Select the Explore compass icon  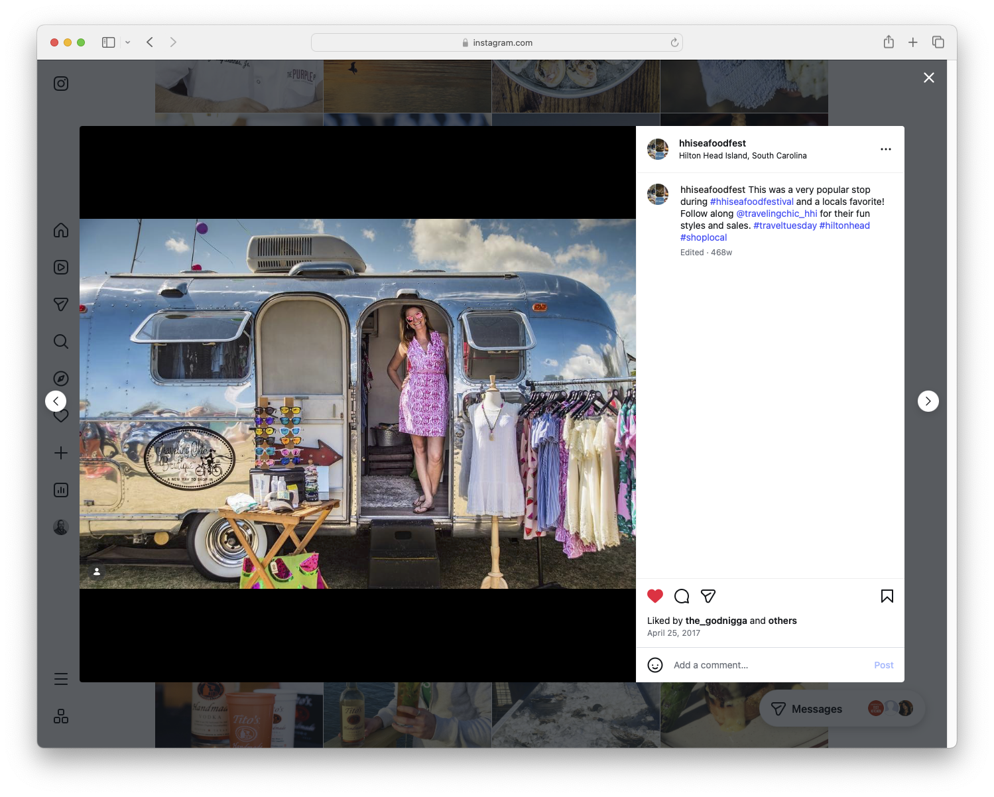60,378
